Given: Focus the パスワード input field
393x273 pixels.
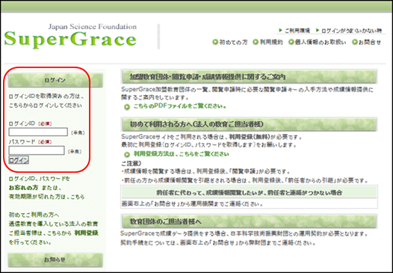Looking at the screenshot, I should [37, 150].
